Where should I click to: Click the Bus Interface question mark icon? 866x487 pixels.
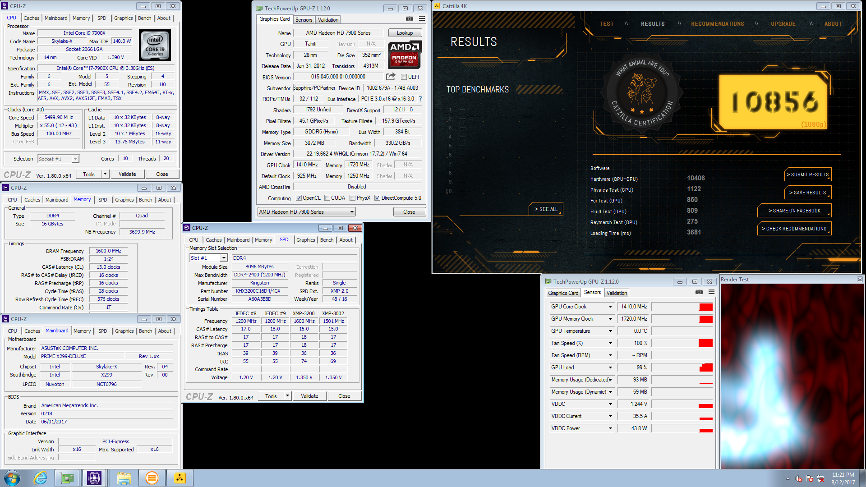[x=420, y=99]
